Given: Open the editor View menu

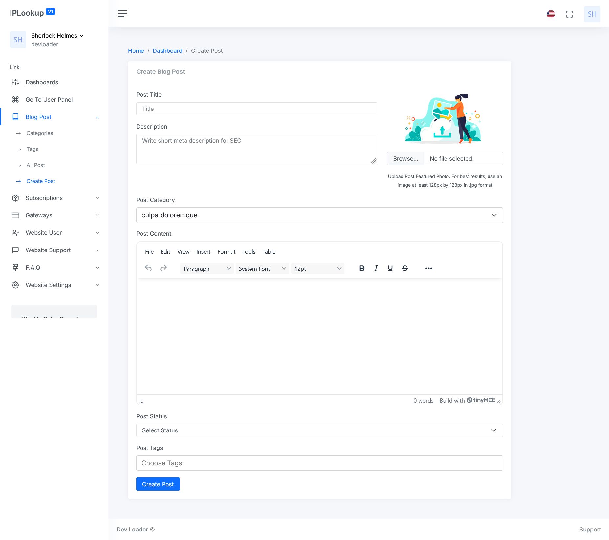Looking at the screenshot, I should pos(183,252).
